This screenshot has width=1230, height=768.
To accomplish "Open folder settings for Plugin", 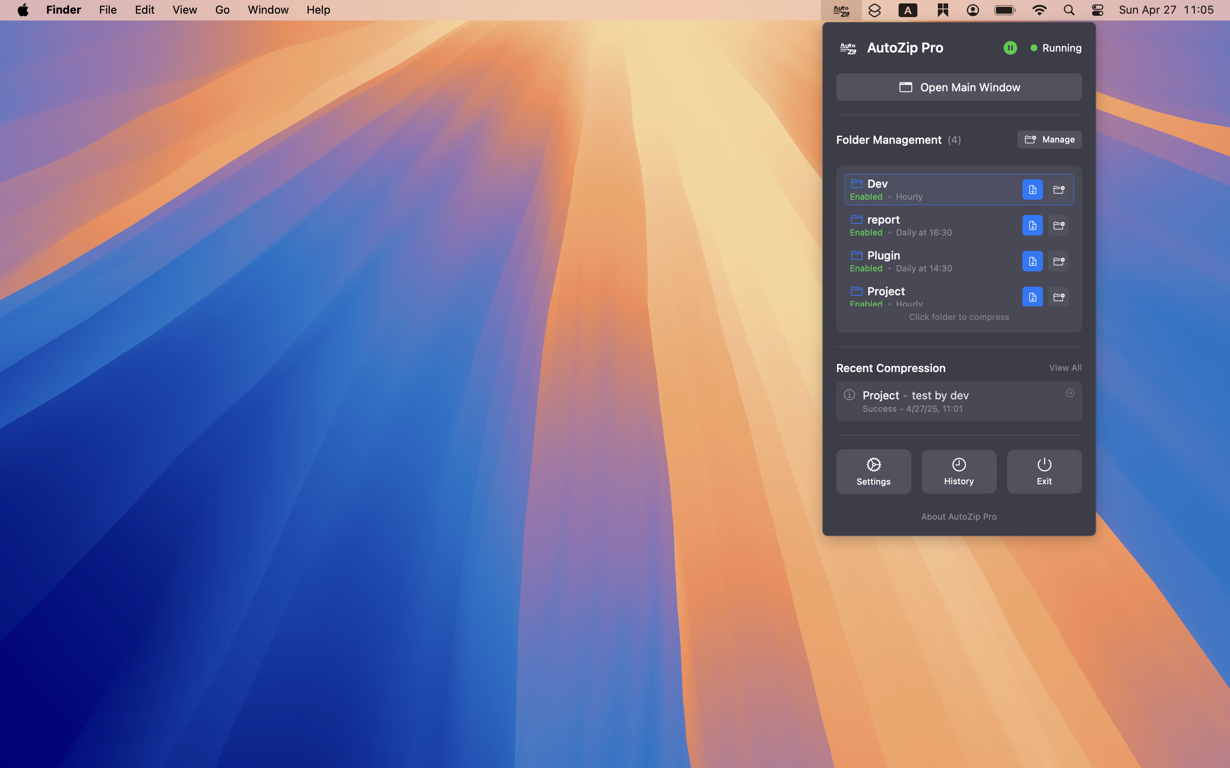I will (x=1058, y=261).
